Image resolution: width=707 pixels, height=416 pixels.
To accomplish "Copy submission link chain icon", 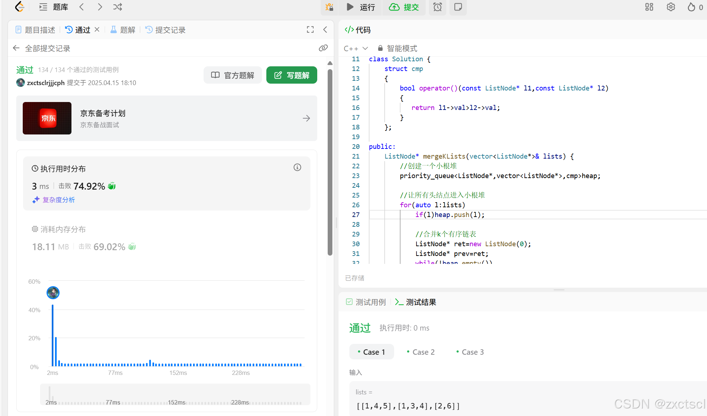I will [323, 48].
